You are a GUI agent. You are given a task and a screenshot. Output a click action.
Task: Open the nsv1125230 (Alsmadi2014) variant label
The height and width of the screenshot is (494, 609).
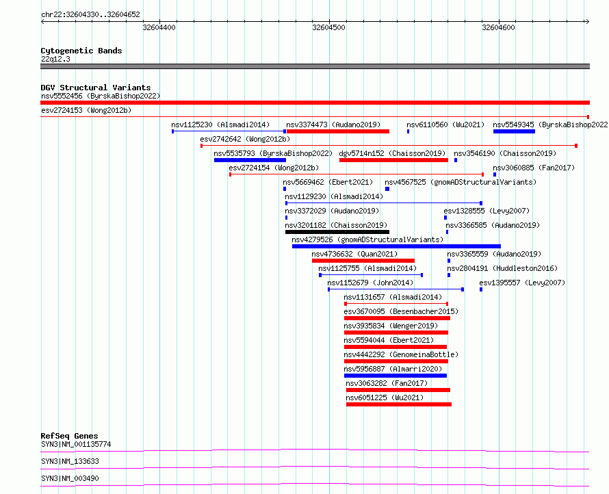point(220,125)
